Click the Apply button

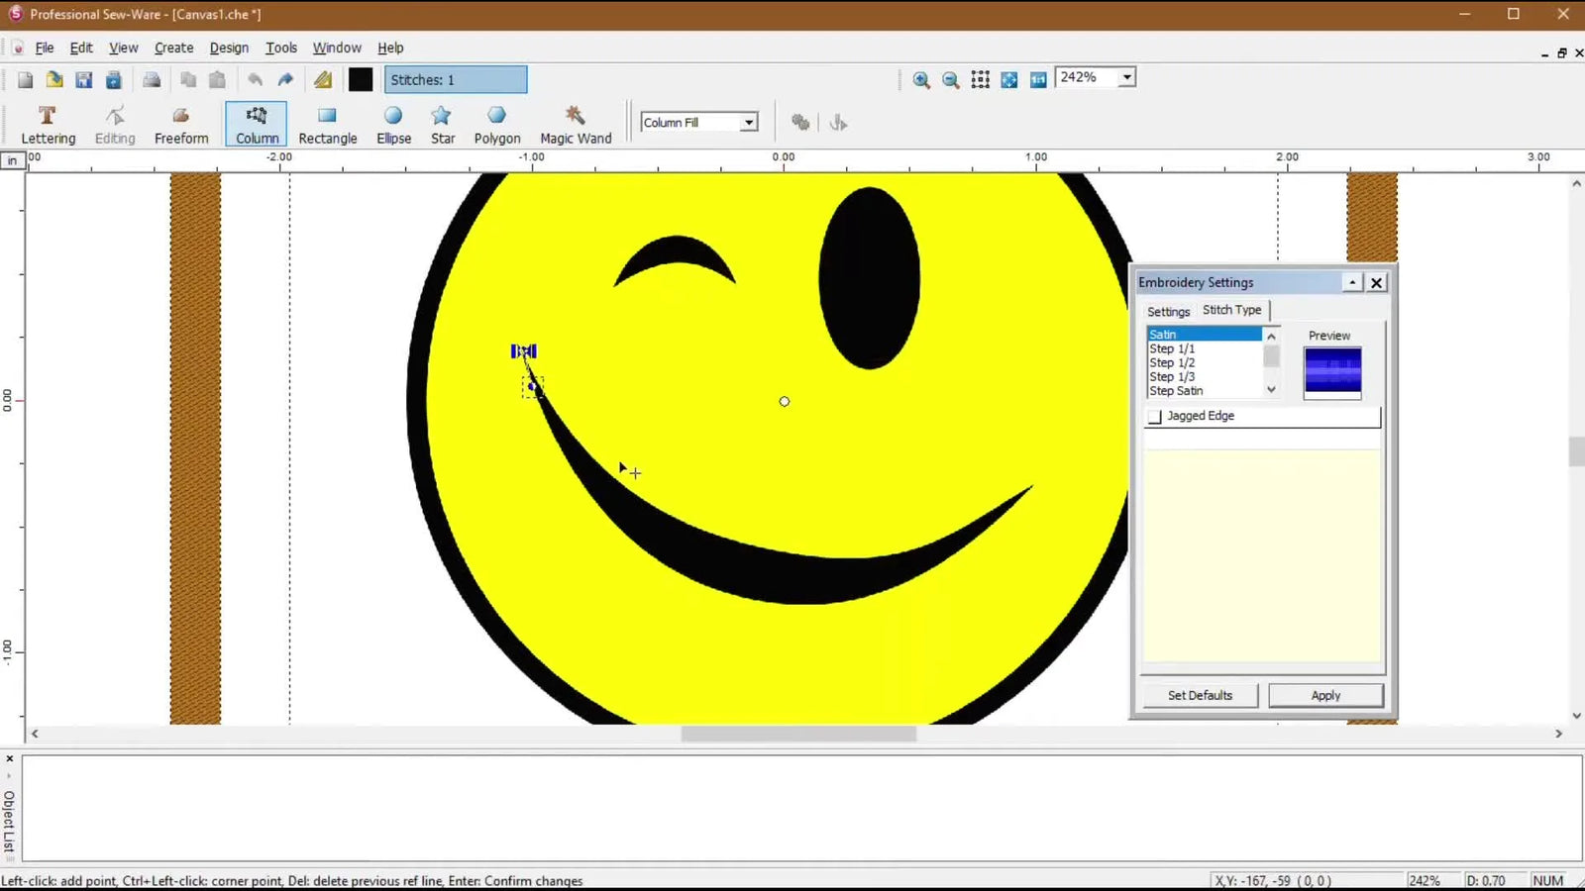[1325, 696]
